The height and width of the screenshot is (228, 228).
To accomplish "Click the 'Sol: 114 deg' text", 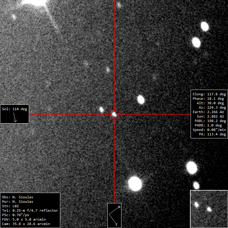I will (15, 109).
